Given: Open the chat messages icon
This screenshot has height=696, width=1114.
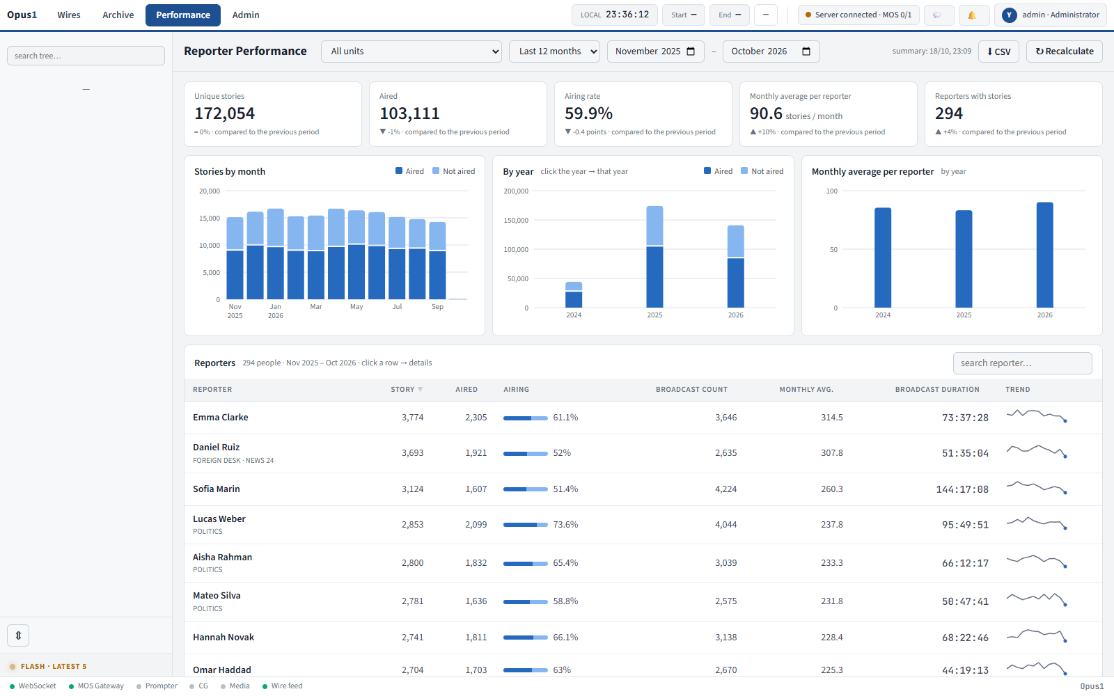Looking at the screenshot, I should (x=939, y=15).
